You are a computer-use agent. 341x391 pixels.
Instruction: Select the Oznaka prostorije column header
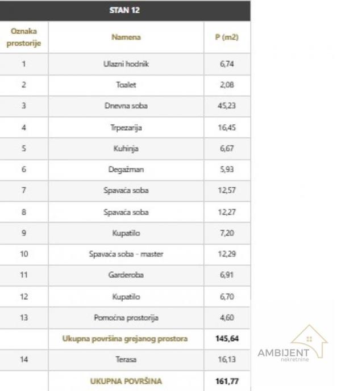click(x=24, y=37)
